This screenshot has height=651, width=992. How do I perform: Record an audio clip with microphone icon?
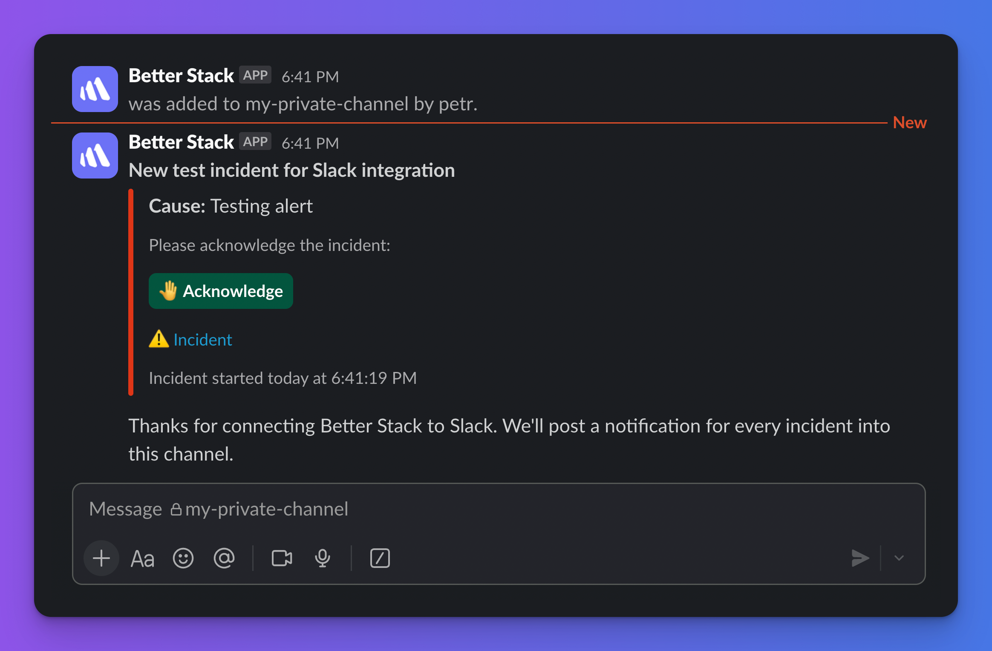(x=323, y=558)
